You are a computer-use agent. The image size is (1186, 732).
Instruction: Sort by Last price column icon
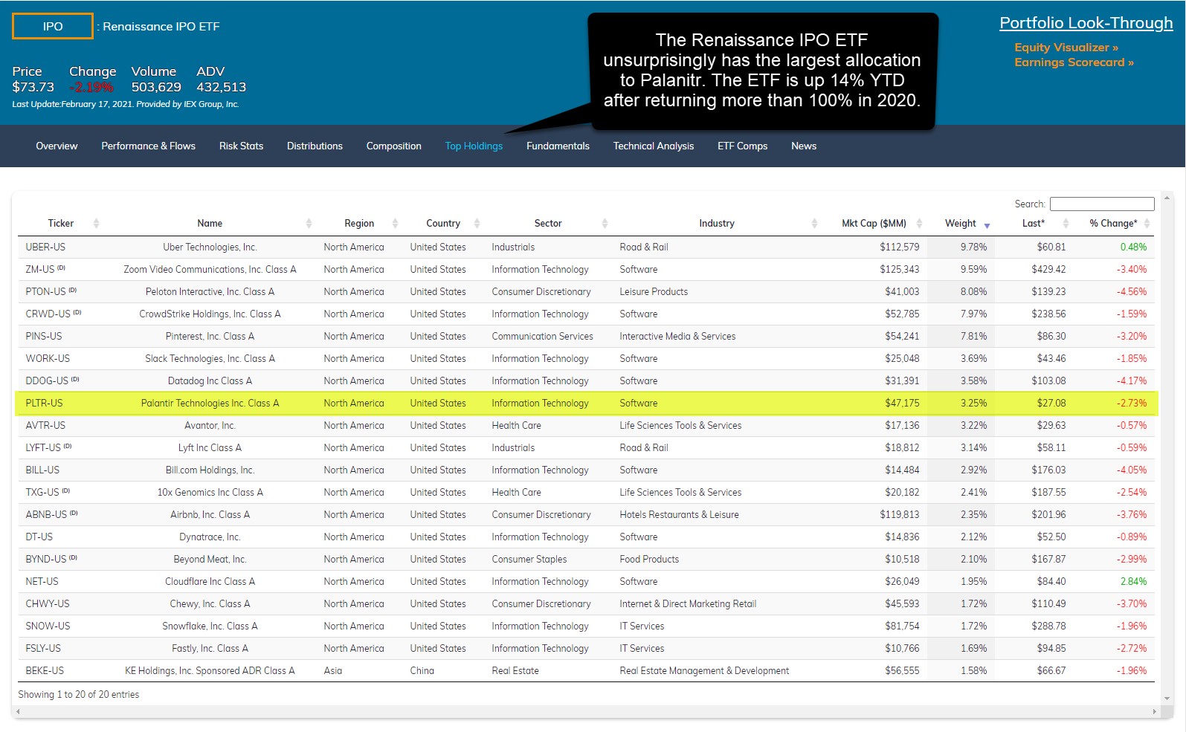pyautogui.click(x=1066, y=224)
